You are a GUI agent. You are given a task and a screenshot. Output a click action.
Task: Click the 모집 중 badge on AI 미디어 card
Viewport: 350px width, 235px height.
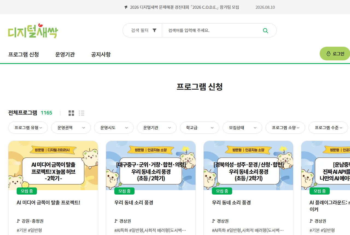[x=27, y=191]
